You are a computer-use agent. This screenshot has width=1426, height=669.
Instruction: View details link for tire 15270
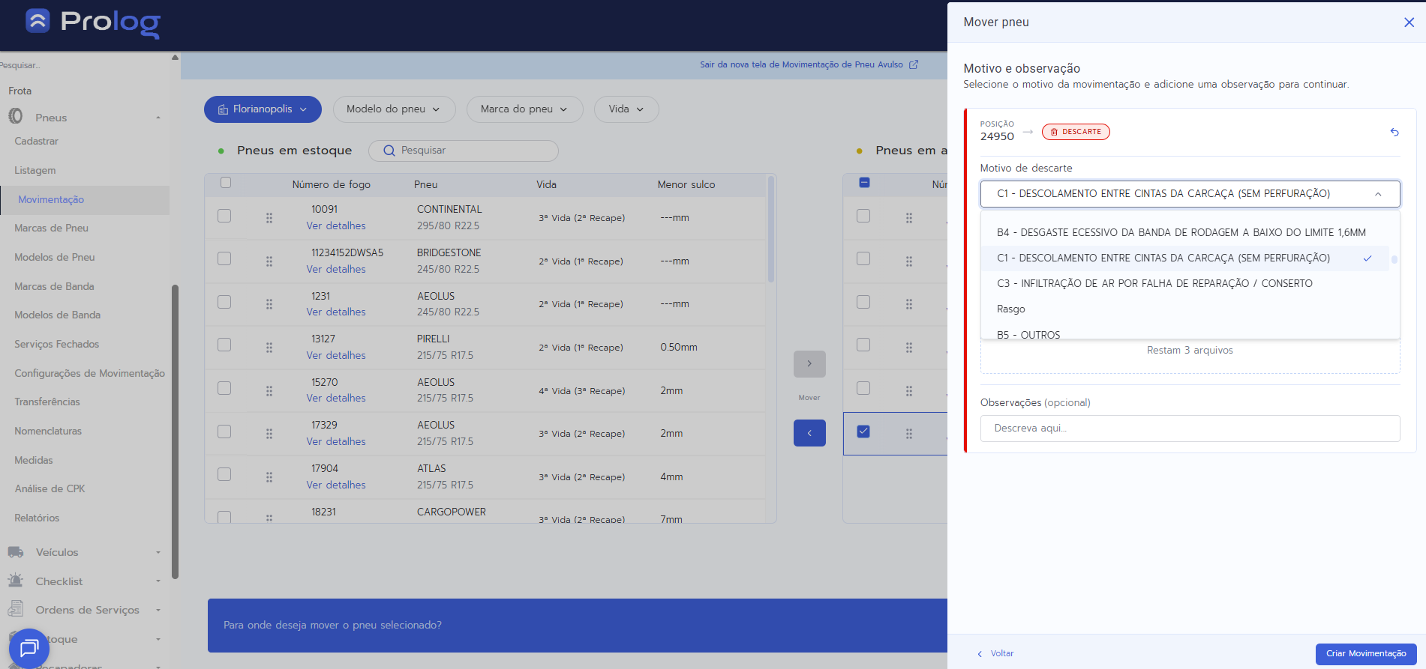[336, 399]
